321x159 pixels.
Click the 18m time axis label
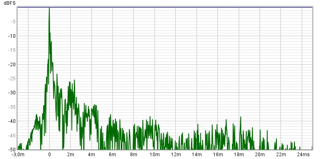click(x=239, y=155)
